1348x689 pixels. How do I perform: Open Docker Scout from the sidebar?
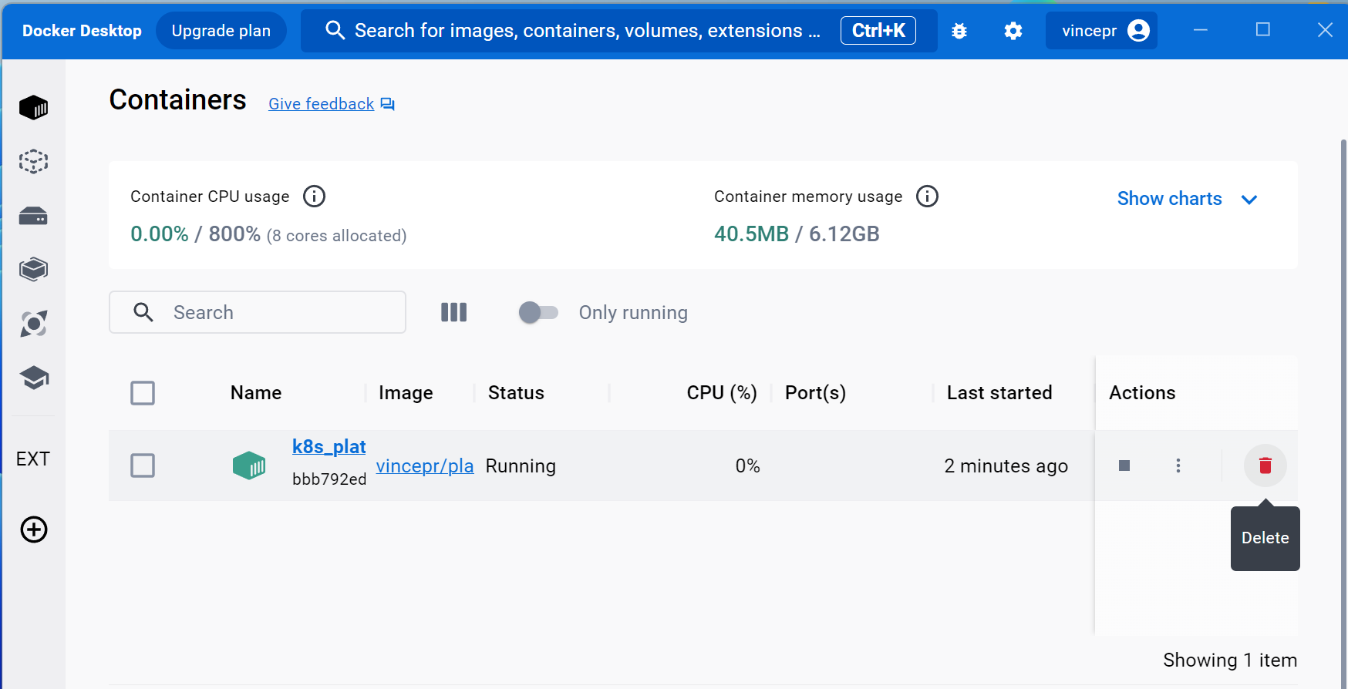click(33, 324)
